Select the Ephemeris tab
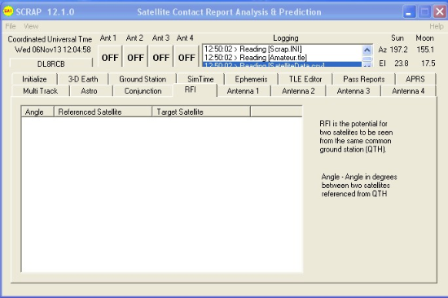448x298 pixels. click(251, 79)
